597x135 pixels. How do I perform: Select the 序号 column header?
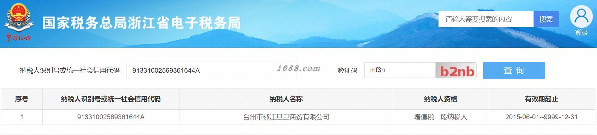(22, 99)
